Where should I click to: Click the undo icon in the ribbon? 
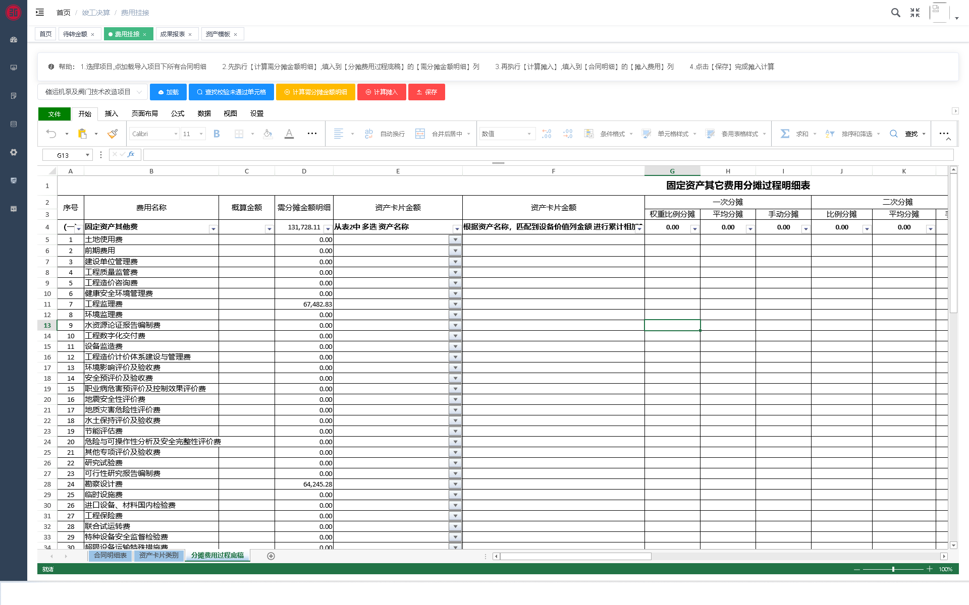(51, 134)
